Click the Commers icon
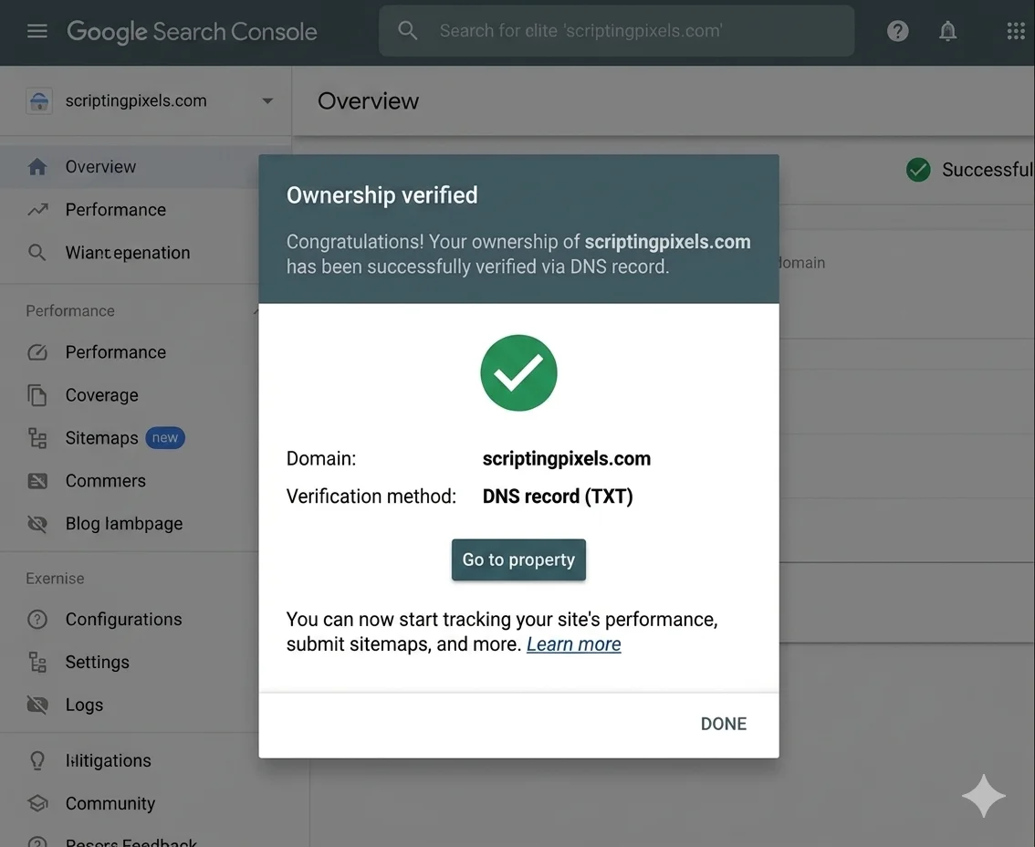 pyautogui.click(x=37, y=481)
